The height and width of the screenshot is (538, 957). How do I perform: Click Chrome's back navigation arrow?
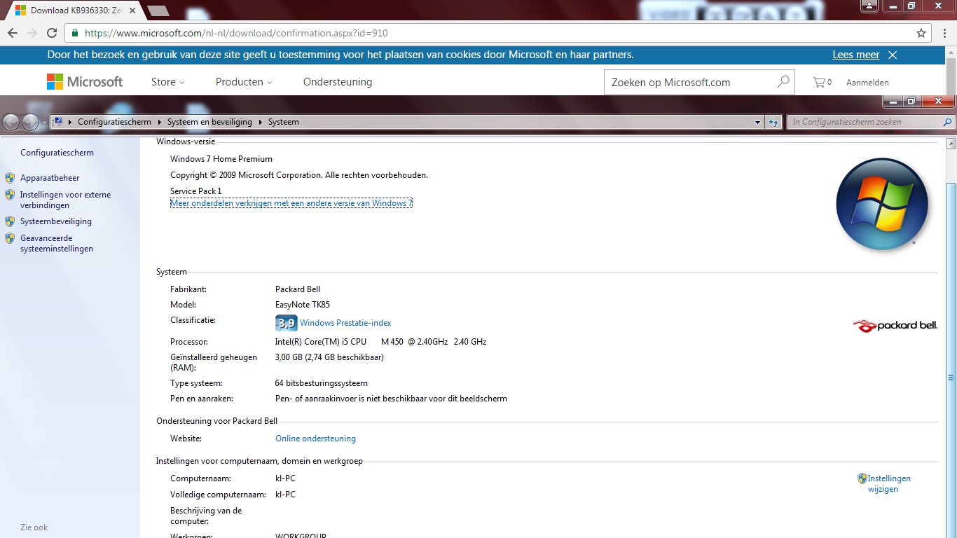13,33
